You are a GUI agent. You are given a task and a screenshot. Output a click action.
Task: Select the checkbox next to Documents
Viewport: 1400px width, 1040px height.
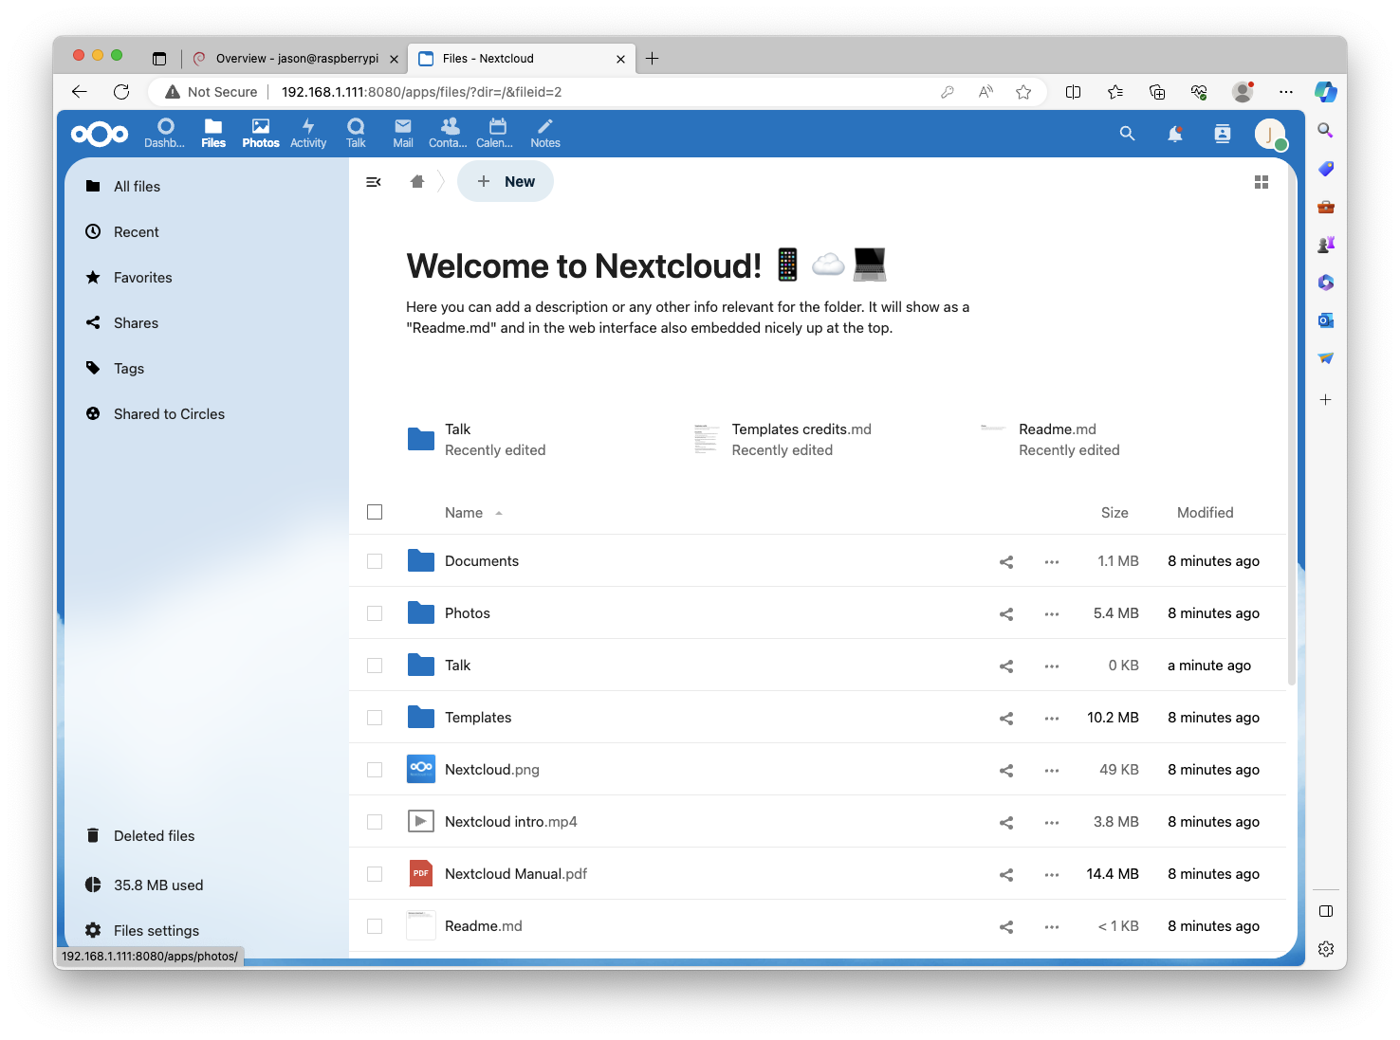(375, 560)
